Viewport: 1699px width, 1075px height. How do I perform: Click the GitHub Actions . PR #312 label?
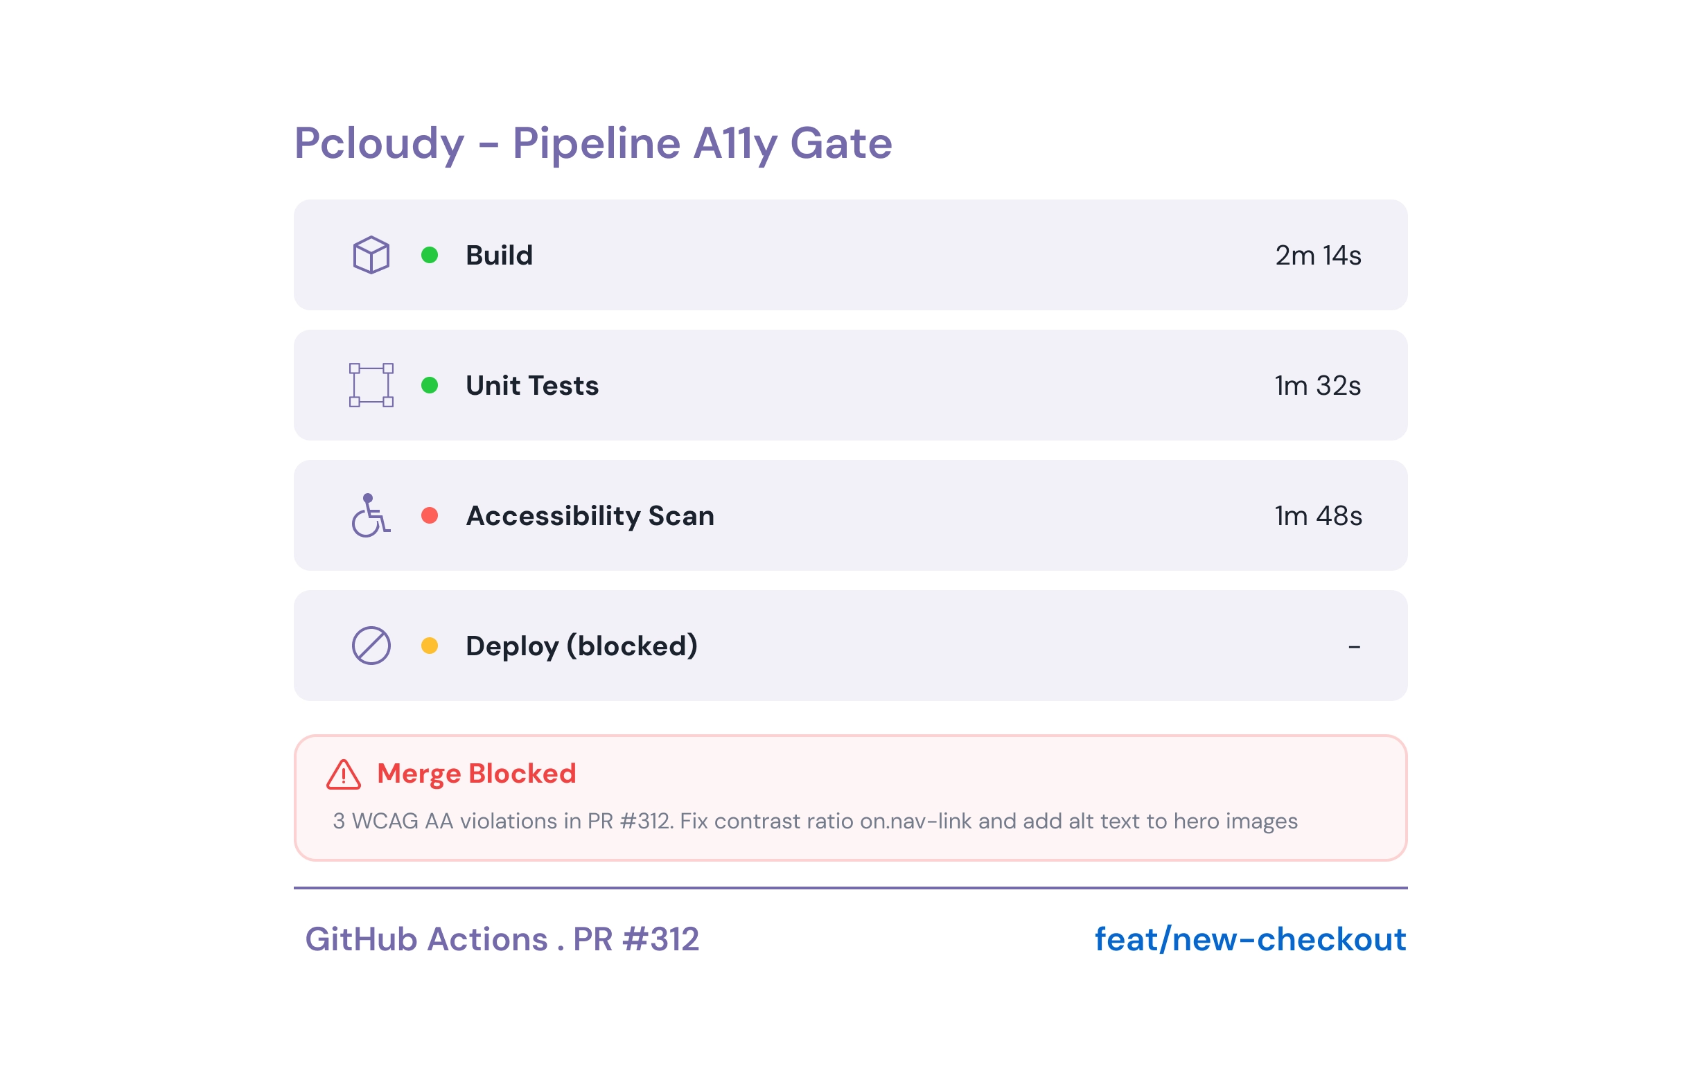[502, 939]
